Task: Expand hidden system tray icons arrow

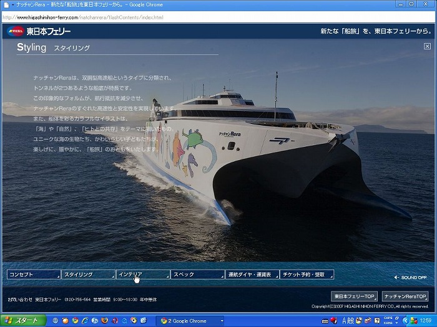Action: pyautogui.click(x=406, y=321)
